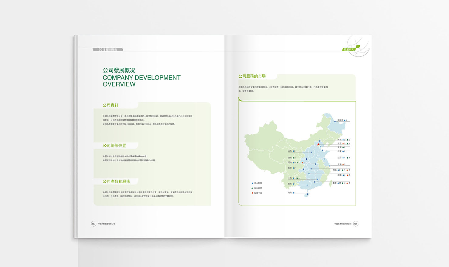The height and width of the screenshot is (267, 449).
Task: Click the 江西 map label
Action: click(x=290, y=178)
